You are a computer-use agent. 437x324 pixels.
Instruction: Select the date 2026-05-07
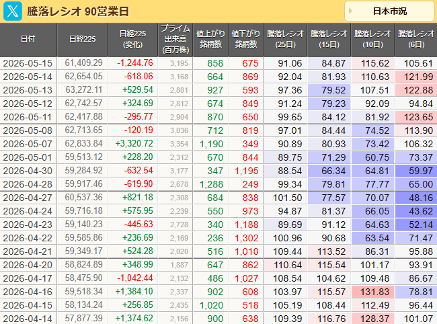[28, 144]
